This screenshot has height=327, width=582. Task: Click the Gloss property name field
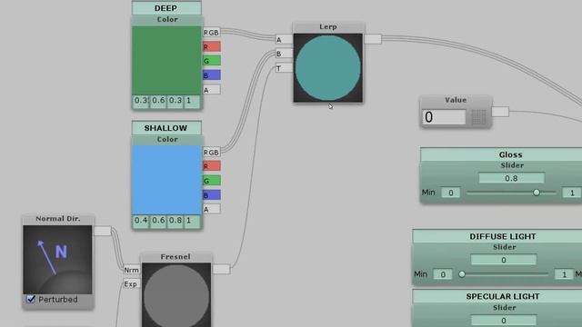(x=501, y=154)
